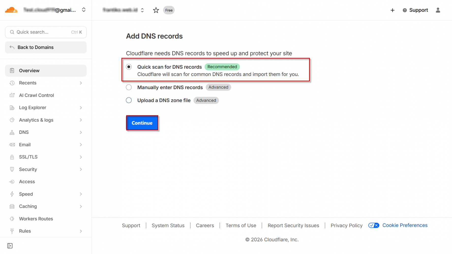Expand the DNS sidebar section

[x=81, y=132]
